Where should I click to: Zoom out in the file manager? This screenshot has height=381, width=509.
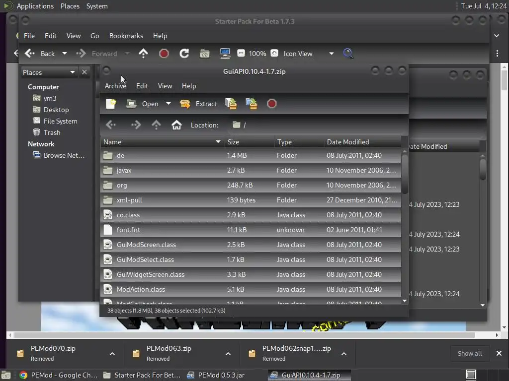[x=241, y=53]
